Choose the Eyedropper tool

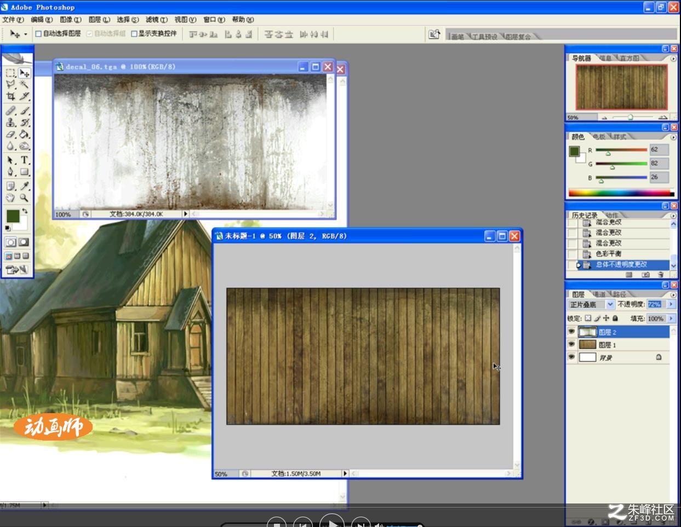tap(24, 186)
